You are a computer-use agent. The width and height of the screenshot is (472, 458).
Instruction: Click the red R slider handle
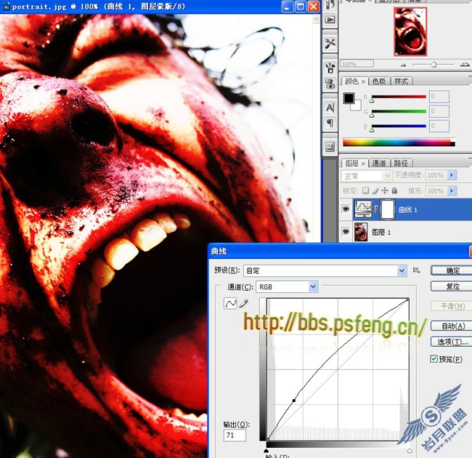click(372, 101)
